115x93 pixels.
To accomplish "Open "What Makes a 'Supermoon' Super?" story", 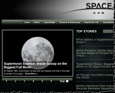I will 95,41.
